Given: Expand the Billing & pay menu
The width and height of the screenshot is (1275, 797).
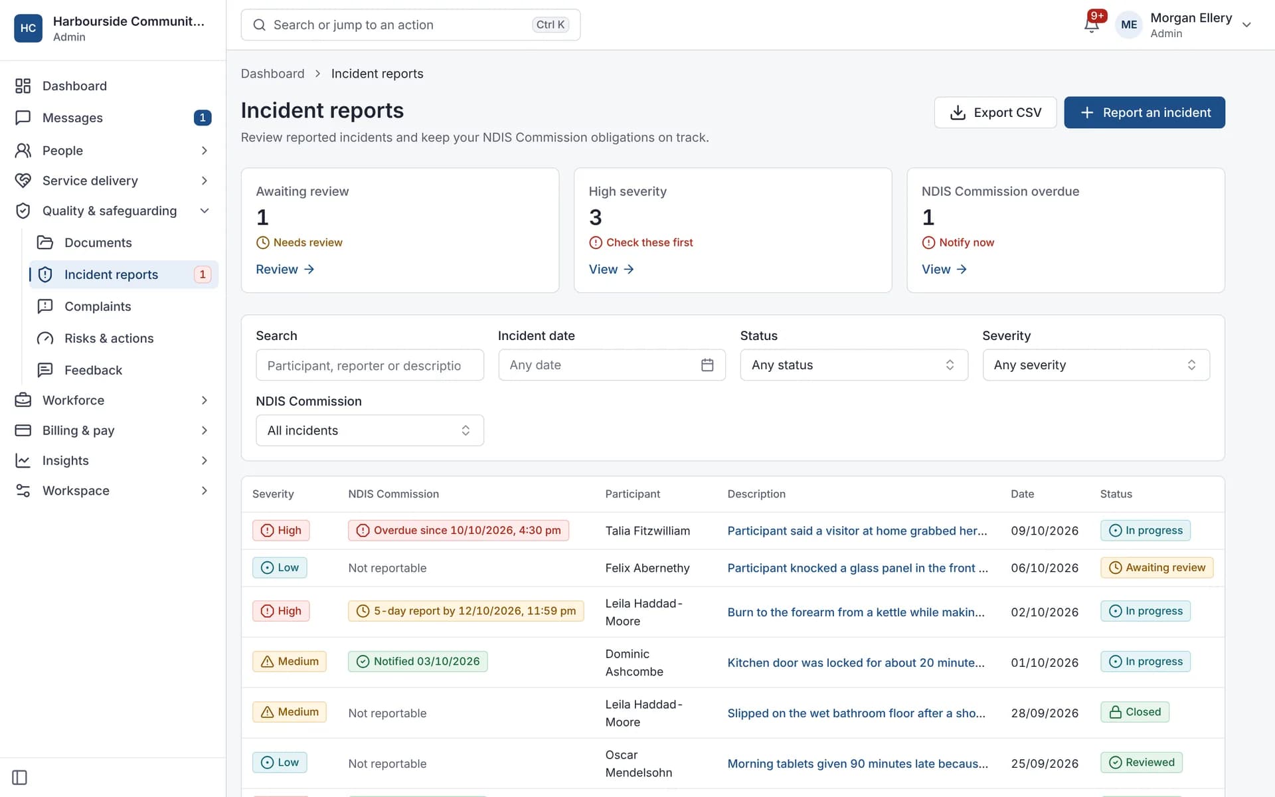Looking at the screenshot, I should (113, 430).
